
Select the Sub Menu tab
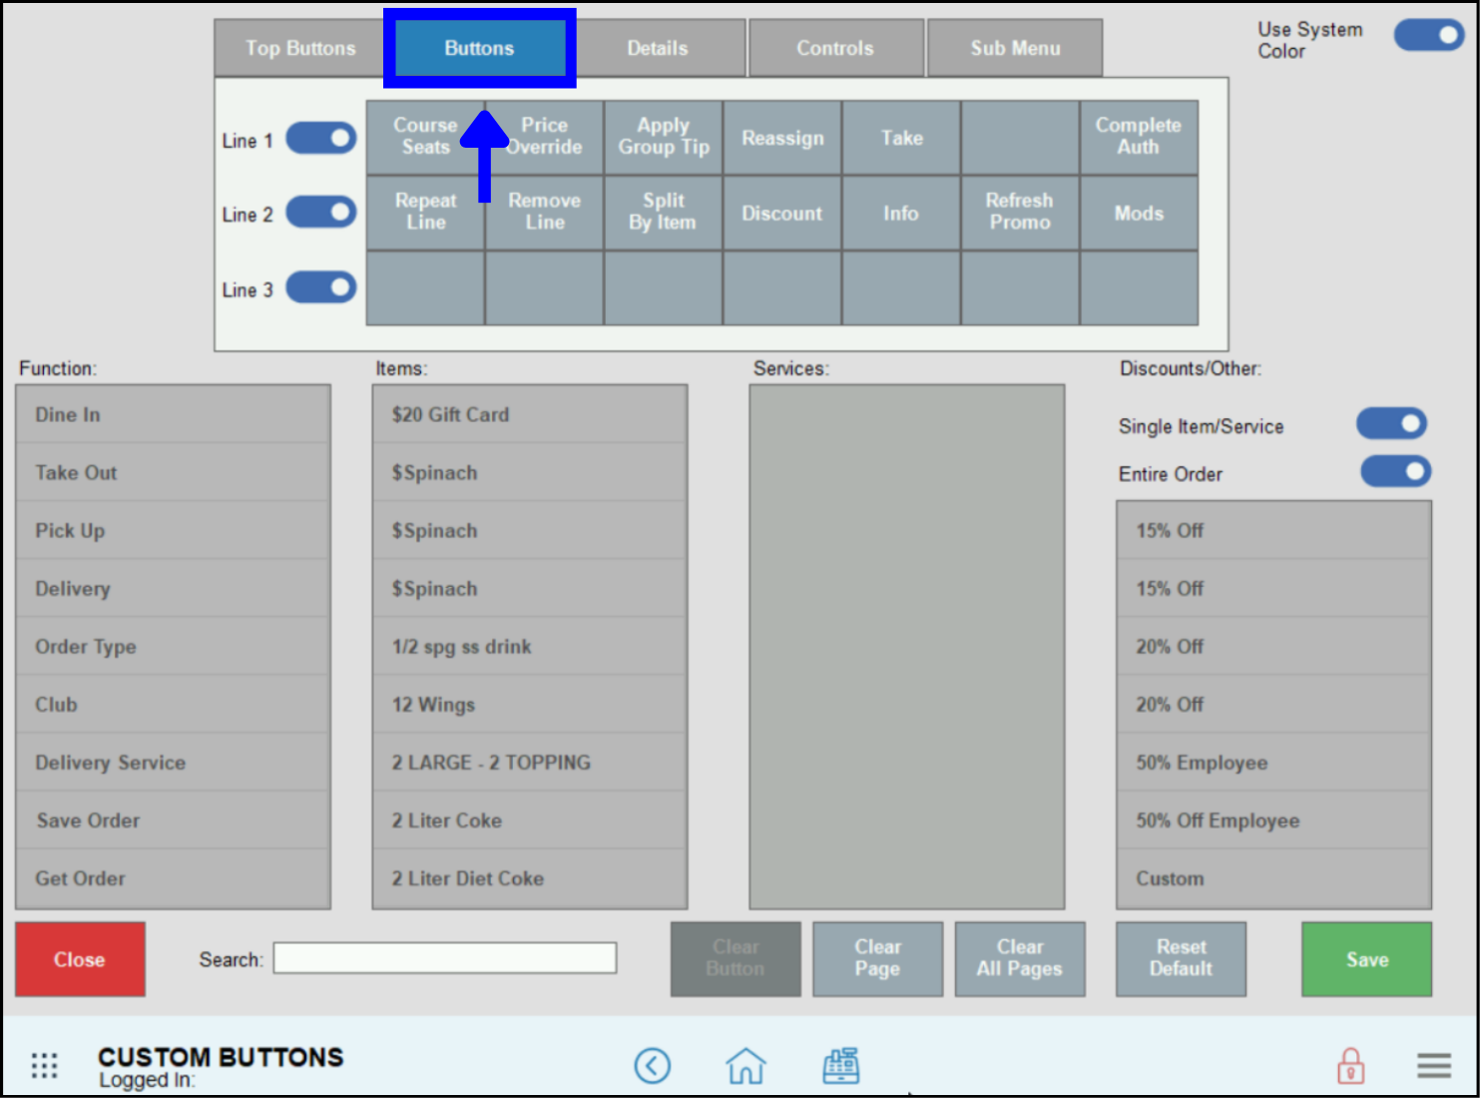pos(1015,47)
